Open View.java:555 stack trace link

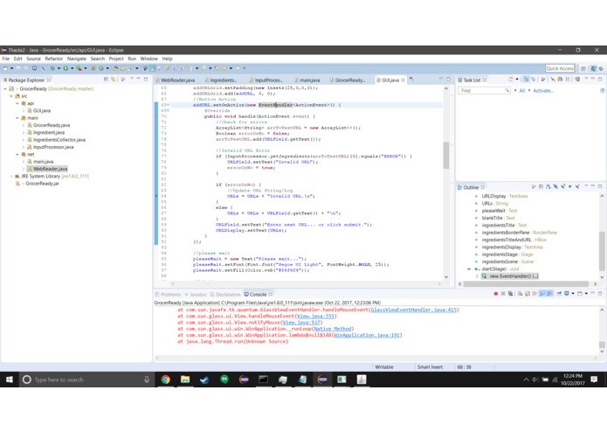tap(315, 317)
